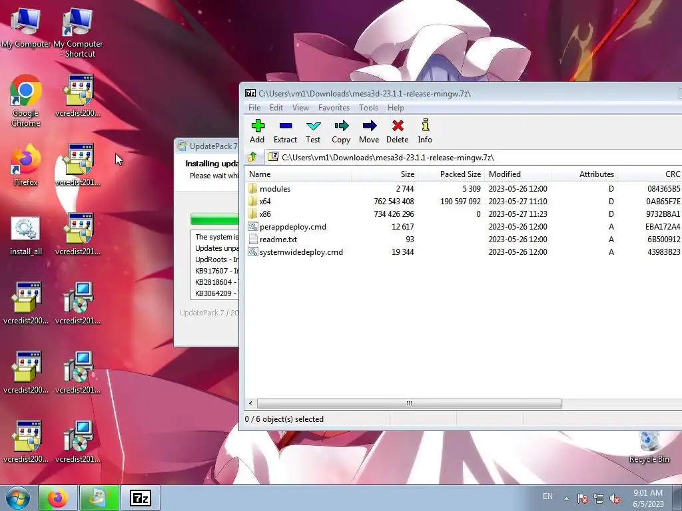This screenshot has height=511, width=682.
Task: Click KB917607 line in UpdatePack log
Action: tap(216, 271)
